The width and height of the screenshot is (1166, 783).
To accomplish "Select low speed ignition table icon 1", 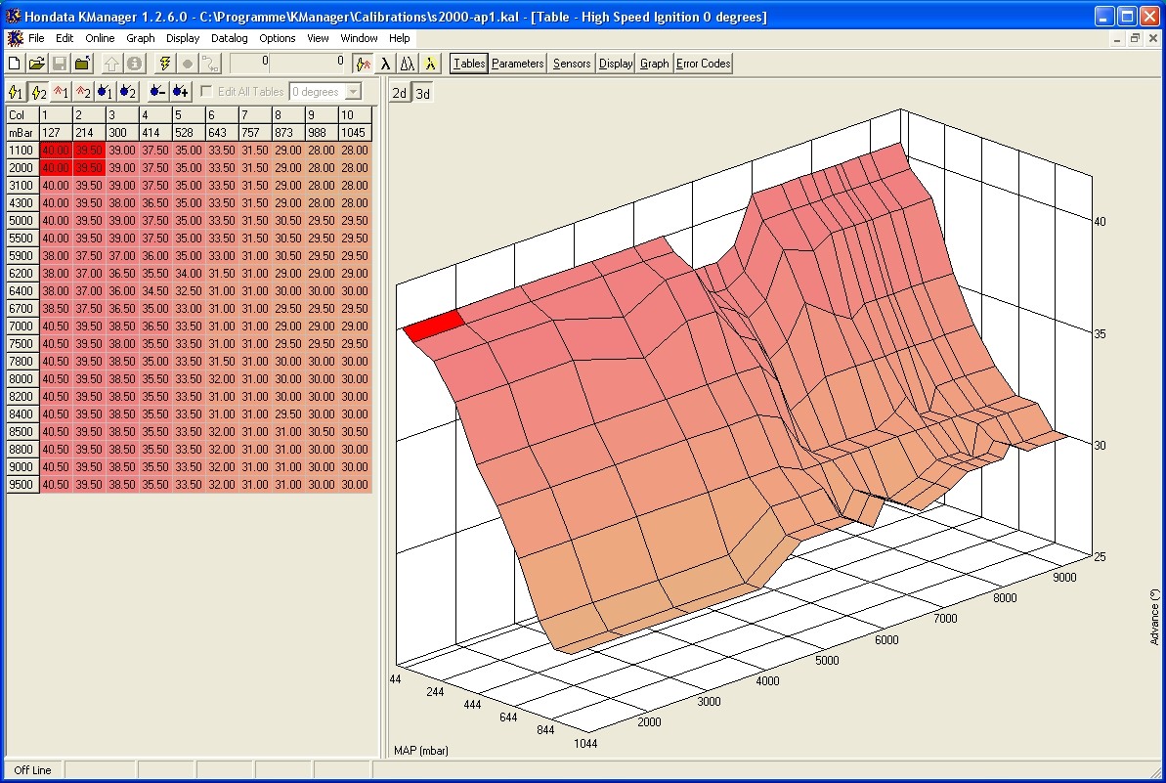I will 16,92.
